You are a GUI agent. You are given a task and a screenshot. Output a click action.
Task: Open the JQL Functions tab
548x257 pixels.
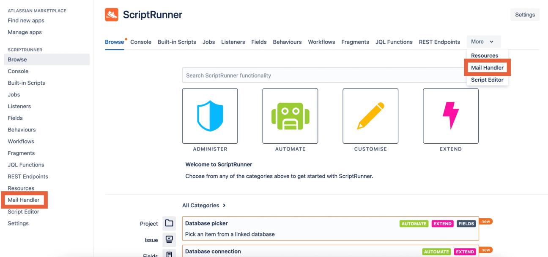pyautogui.click(x=394, y=42)
